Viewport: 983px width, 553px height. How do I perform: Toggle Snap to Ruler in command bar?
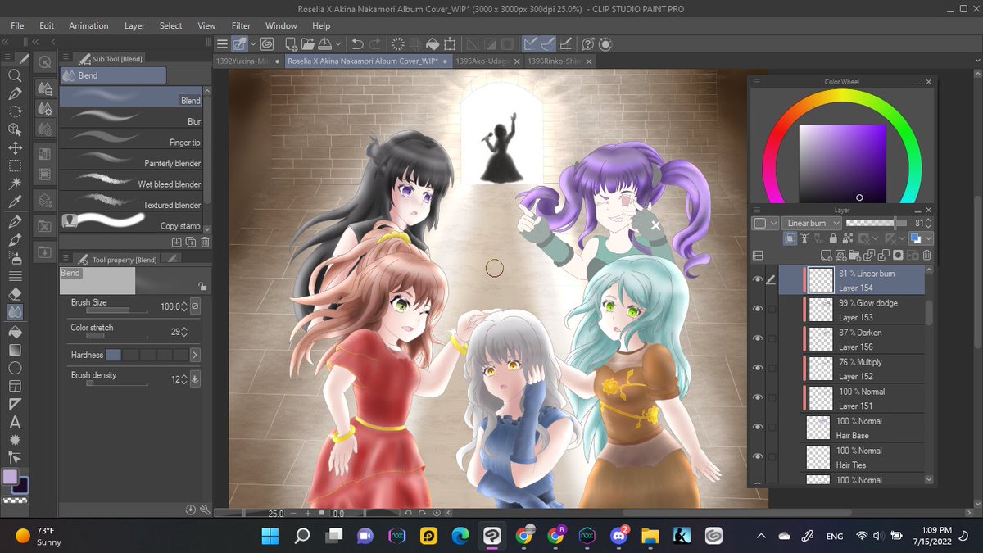click(530, 43)
